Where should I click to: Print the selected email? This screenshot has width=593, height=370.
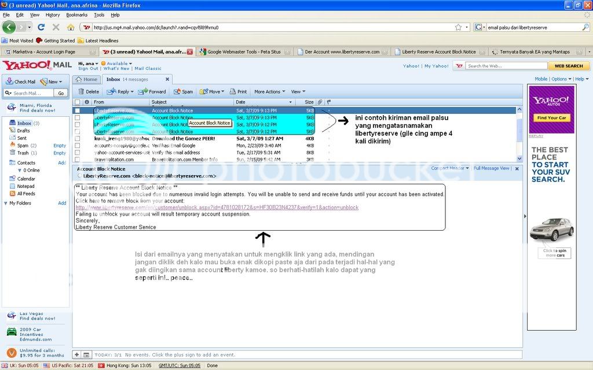tap(238, 91)
